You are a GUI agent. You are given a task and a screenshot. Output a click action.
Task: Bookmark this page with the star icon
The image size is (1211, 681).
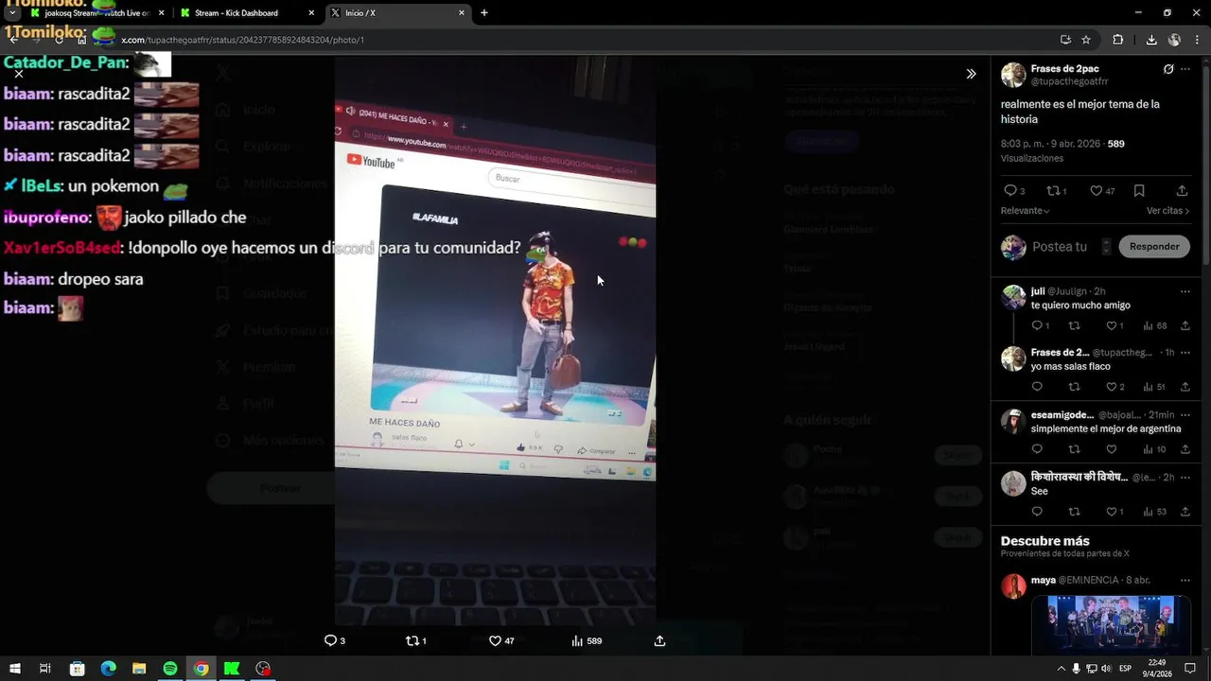1086,40
